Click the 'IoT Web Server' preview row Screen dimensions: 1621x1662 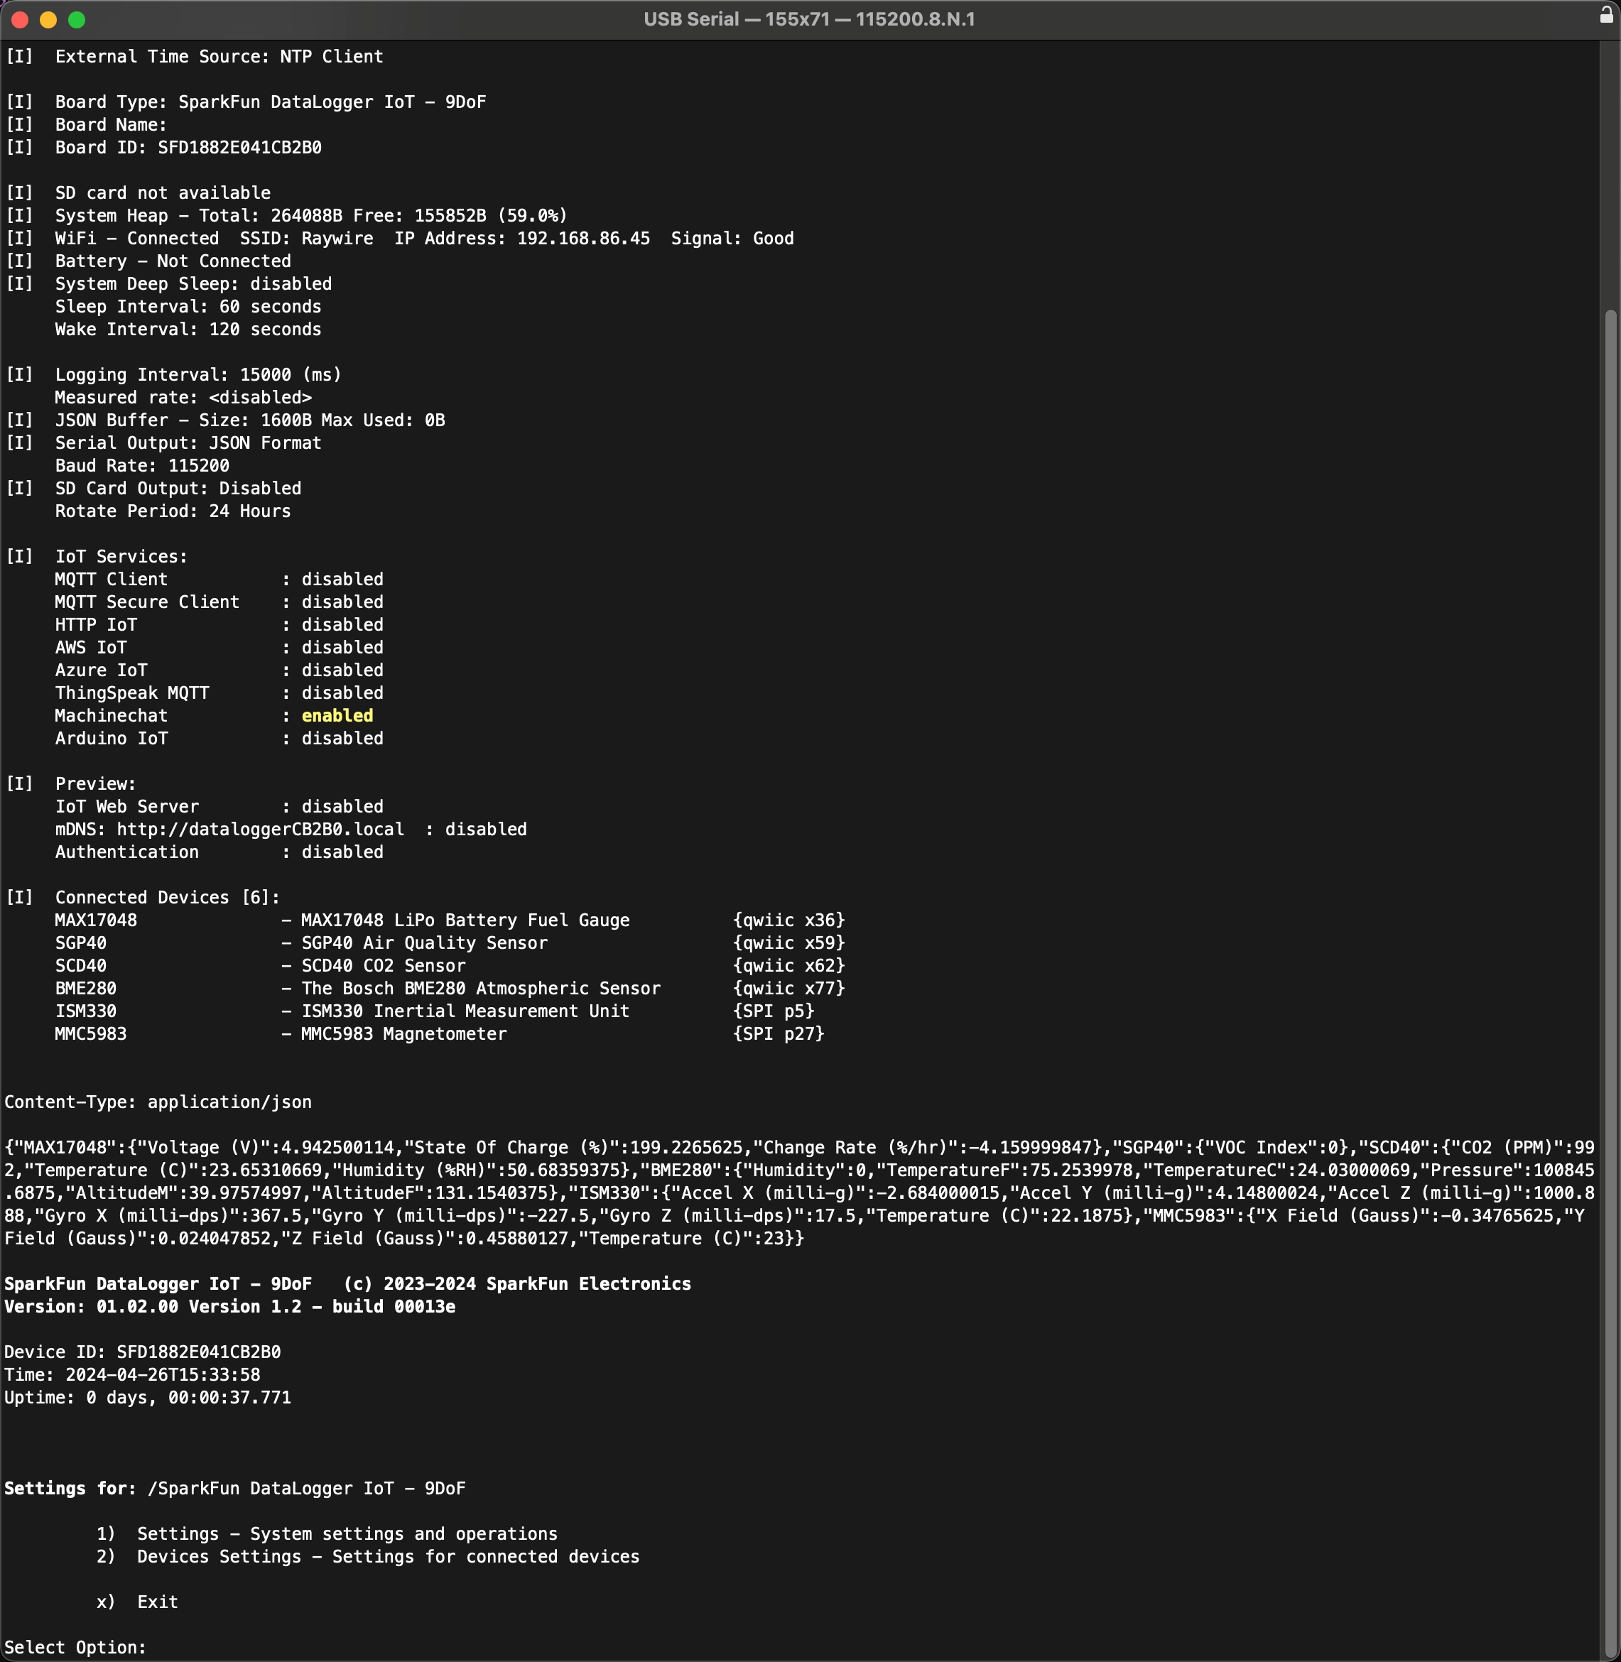pyautogui.click(x=219, y=806)
